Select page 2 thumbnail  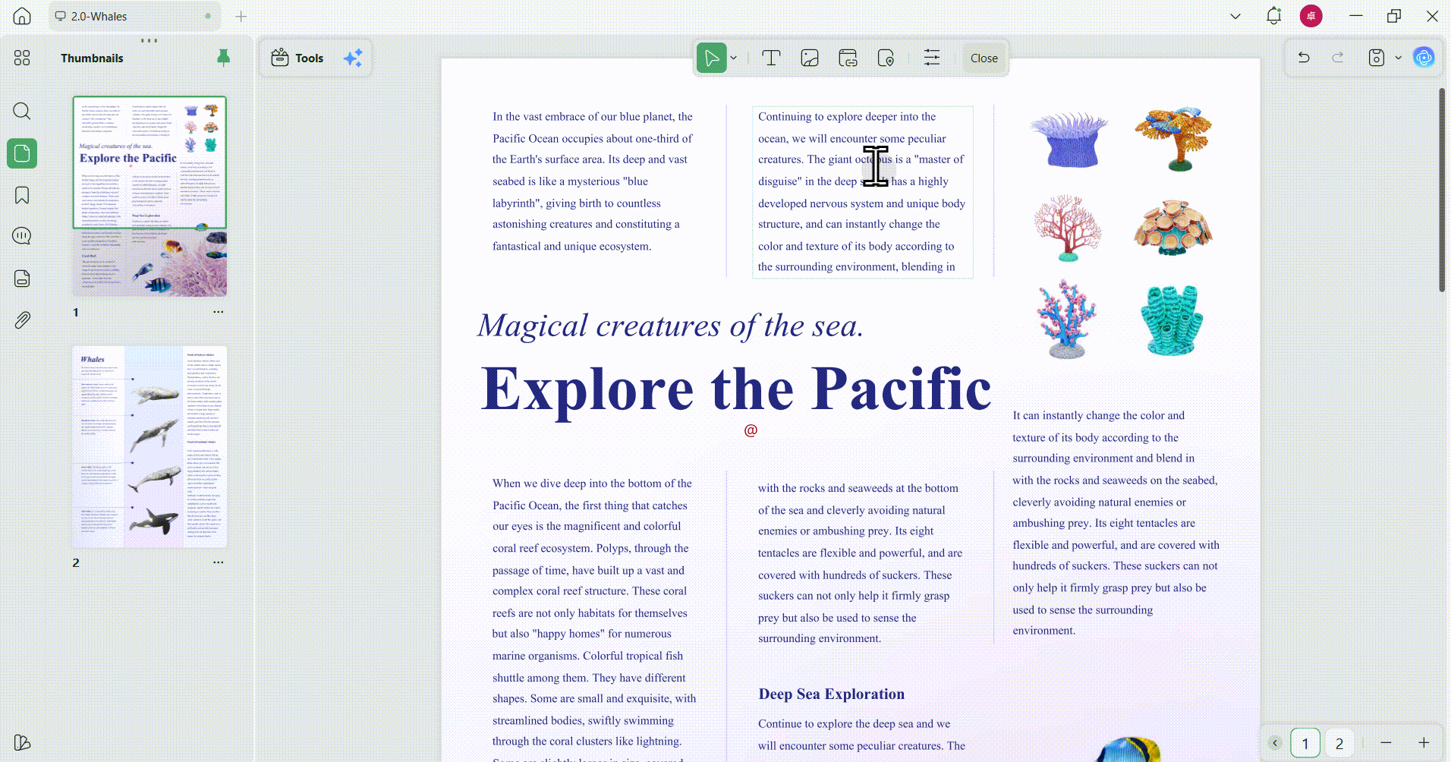pyautogui.click(x=150, y=447)
